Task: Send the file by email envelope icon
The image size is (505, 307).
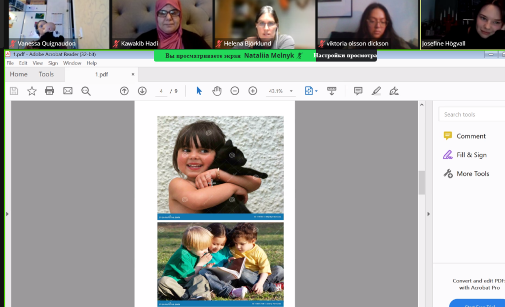Action: [x=68, y=91]
